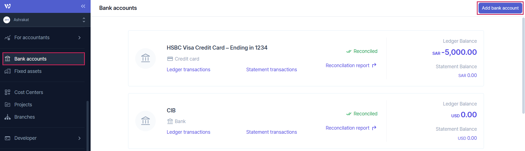Click the Fixed assets sidebar icon
The image size is (525, 151).
(x=8, y=71)
